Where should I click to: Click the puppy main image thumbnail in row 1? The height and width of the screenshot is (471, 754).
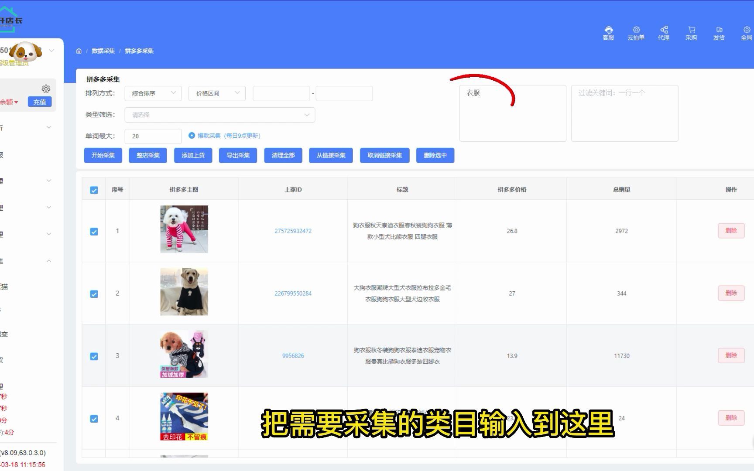pyautogui.click(x=184, y=229)
